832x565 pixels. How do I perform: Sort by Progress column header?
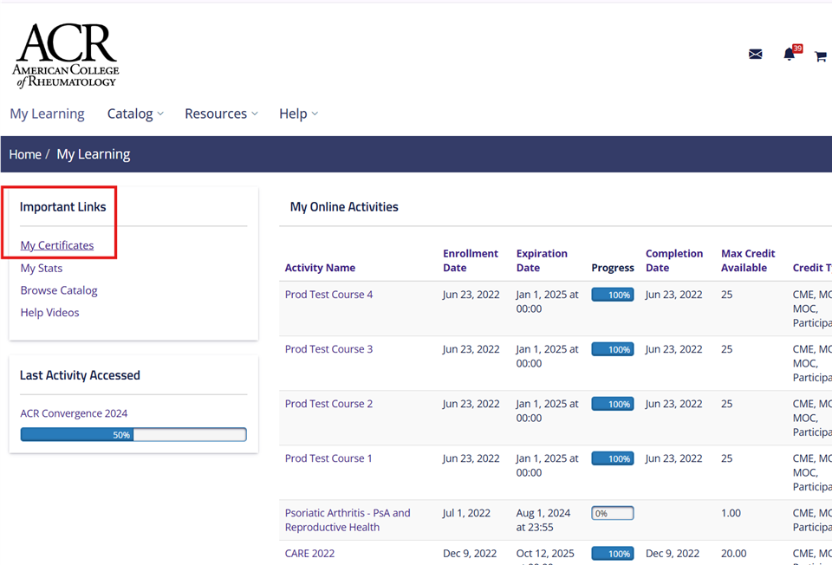point(613,268)
